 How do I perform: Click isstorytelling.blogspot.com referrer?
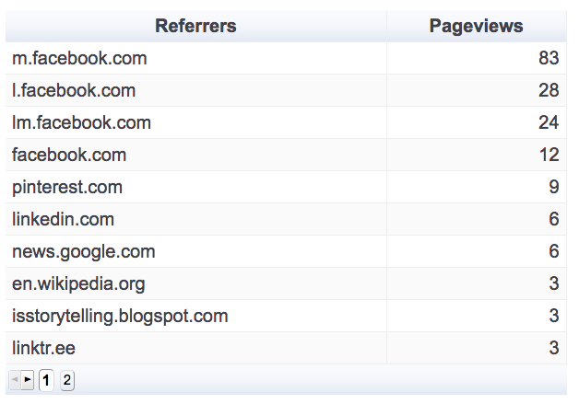click(120, 316)
